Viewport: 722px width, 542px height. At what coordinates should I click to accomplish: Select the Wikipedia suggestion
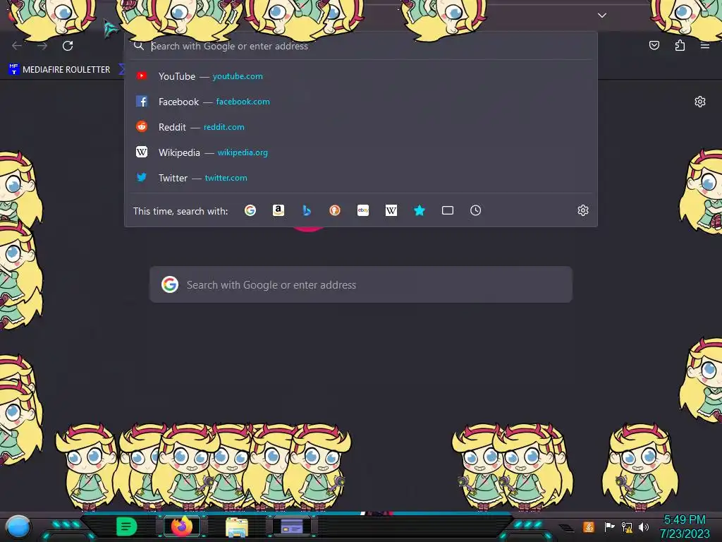click(x=361, y=152)
